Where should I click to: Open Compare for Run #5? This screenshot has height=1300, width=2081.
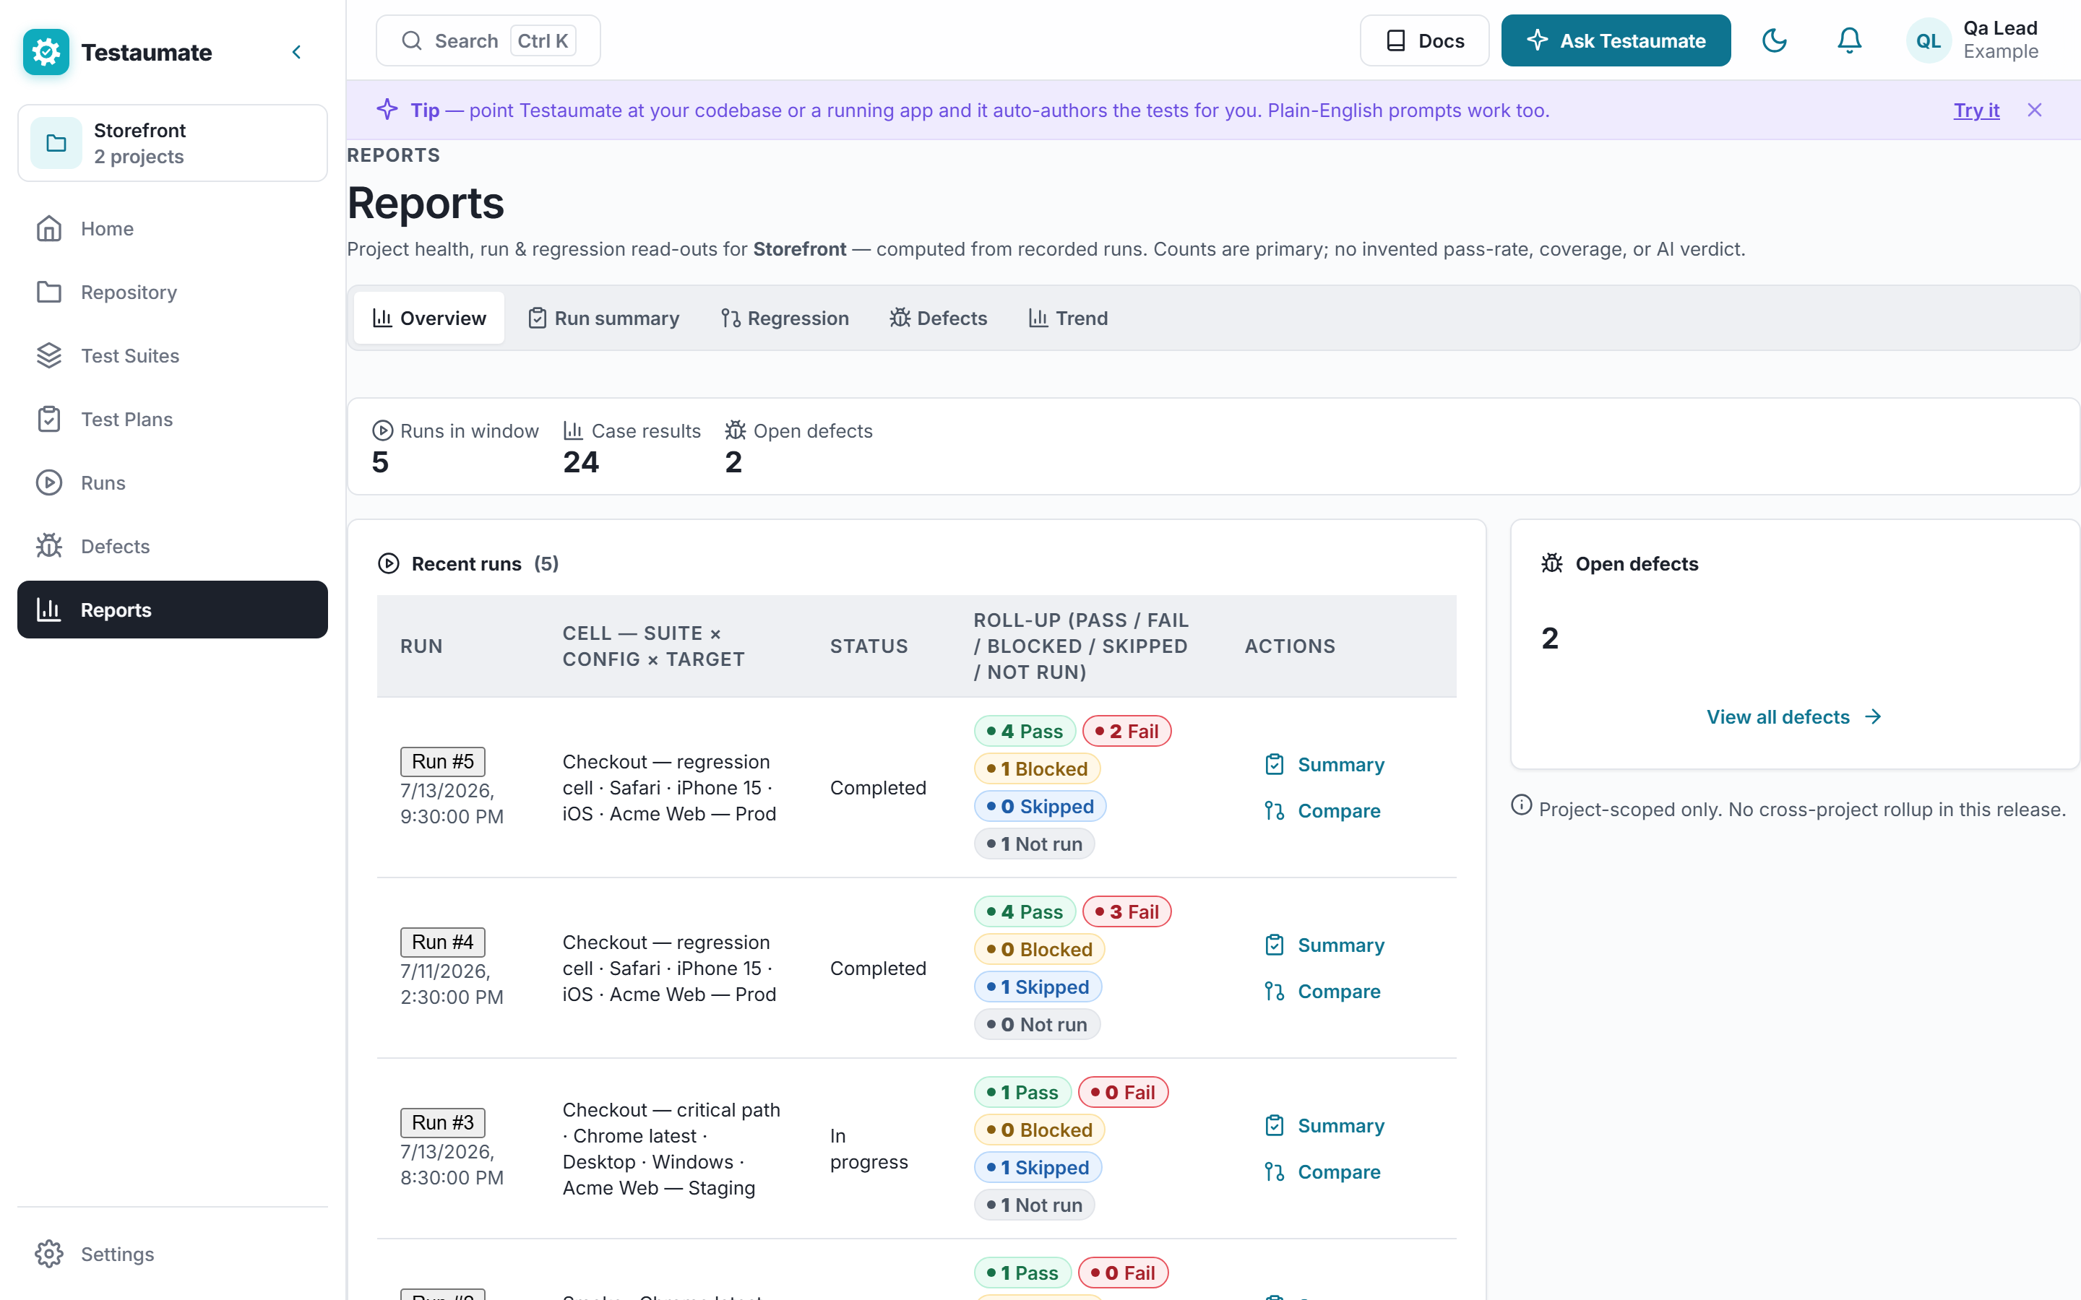[x=1322, y=811]
